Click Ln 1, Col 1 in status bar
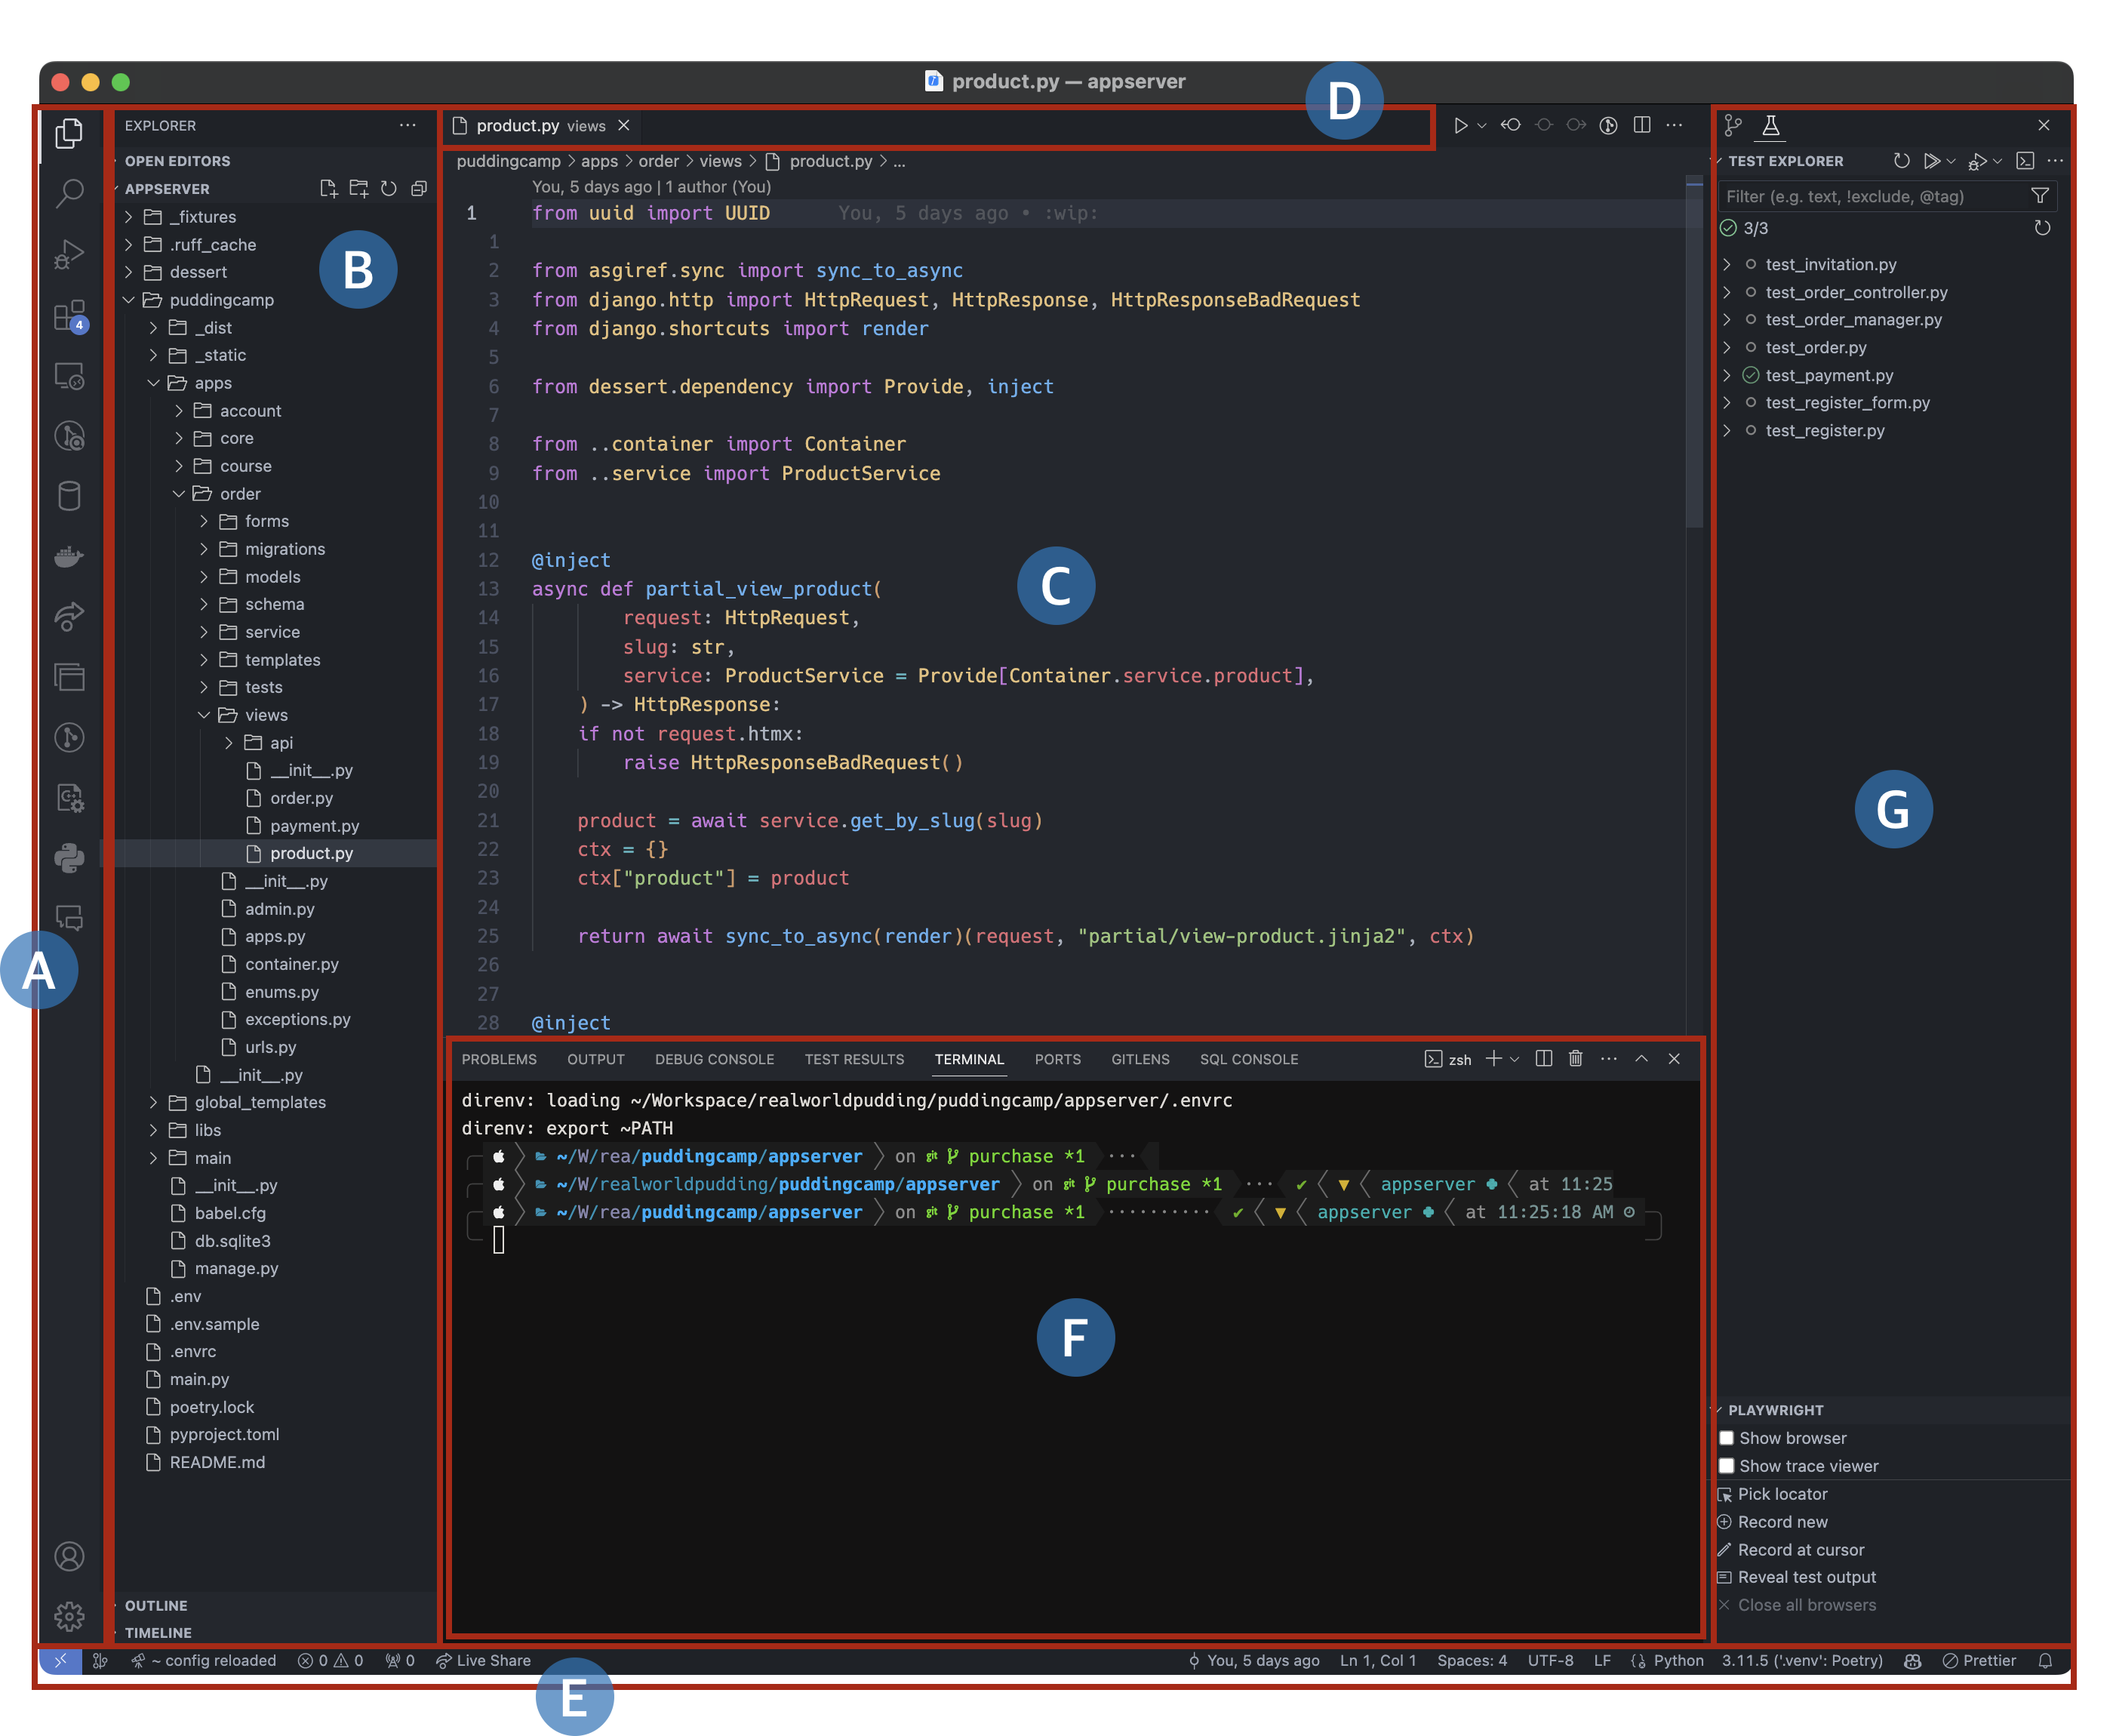Viewport: 2113px width, 1736px height. (x=1377, y=1660)
